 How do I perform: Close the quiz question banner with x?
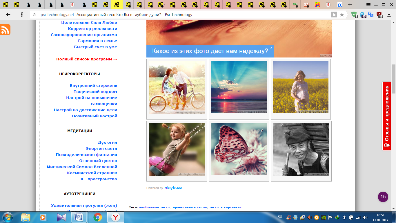pos(271,47)
